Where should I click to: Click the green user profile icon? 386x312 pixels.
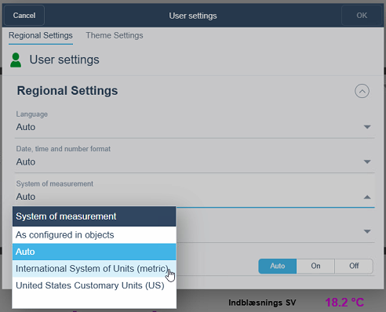tap(16, 60)
